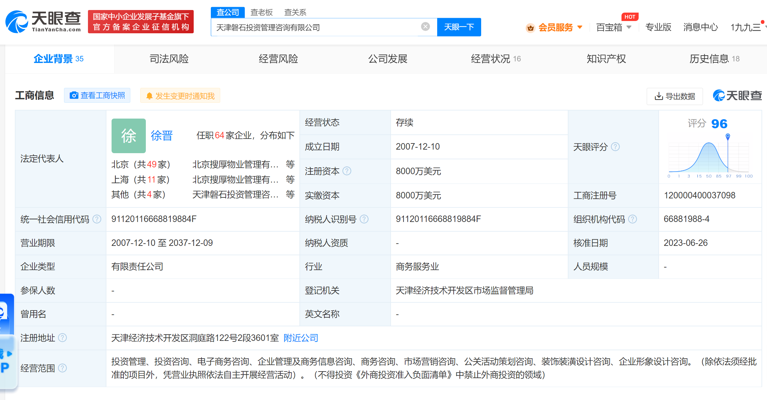Open the 企业背景 tab
This screenshot has width=767, height=400.
click(59, 59)
